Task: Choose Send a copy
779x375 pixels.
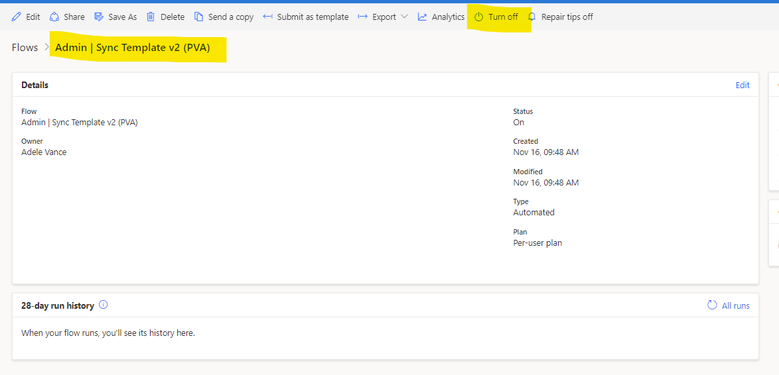Action: [224, 17]
